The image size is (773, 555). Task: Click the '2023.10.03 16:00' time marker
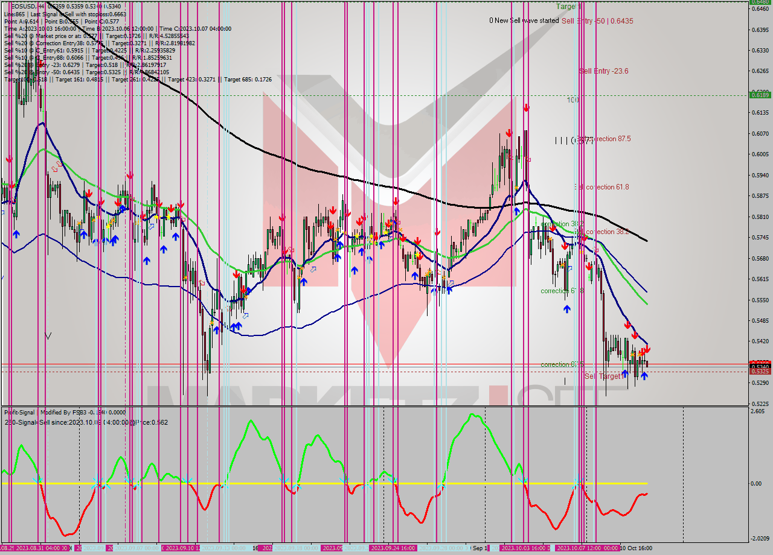coord(524,548)
